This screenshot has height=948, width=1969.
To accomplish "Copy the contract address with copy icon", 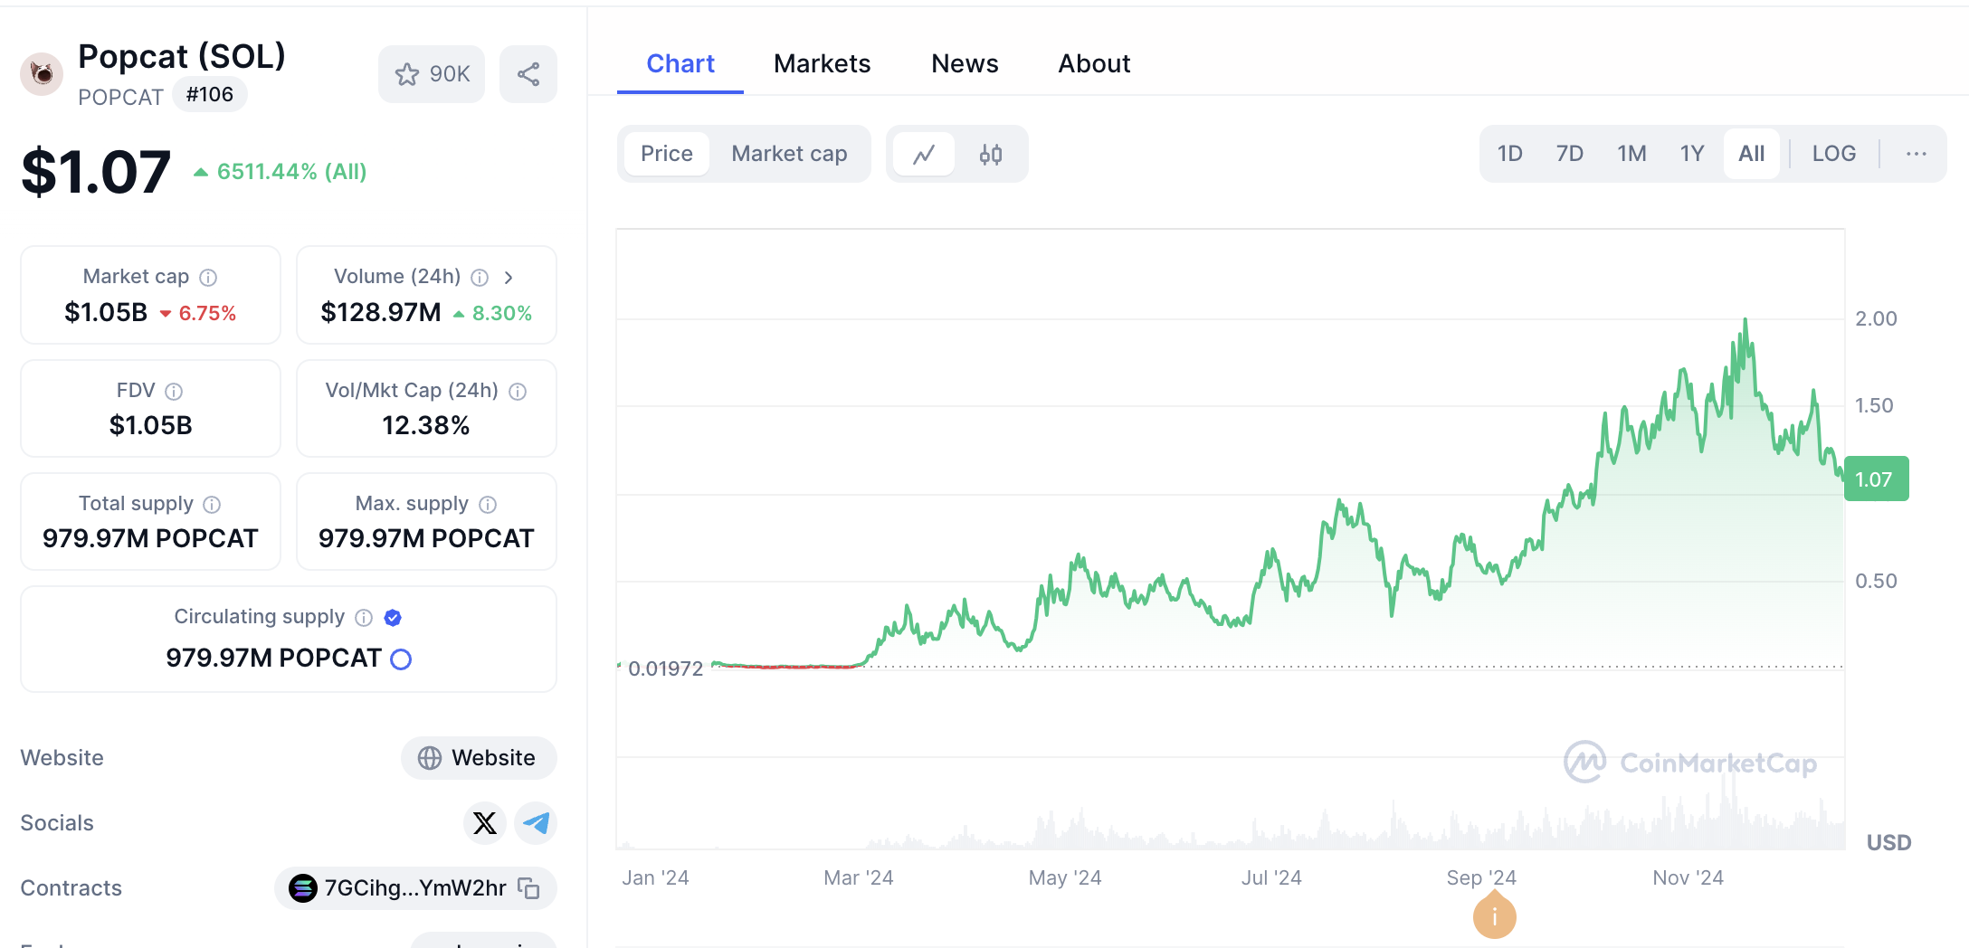I will [529, 888].
